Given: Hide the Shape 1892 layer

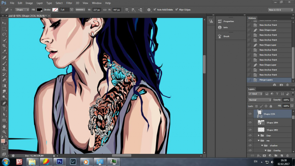Looking at the screenshot, I should [250, 130].
